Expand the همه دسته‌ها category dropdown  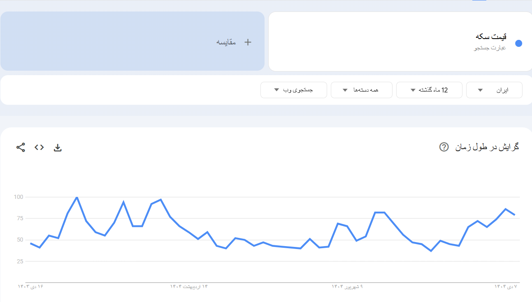(361, 90)
